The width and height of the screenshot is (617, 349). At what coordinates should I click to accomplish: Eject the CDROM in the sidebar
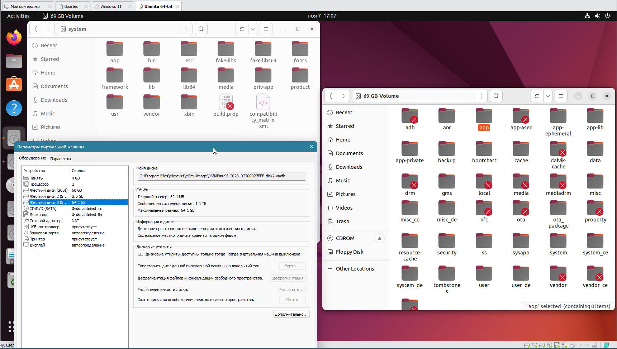[x=379, y=238]
